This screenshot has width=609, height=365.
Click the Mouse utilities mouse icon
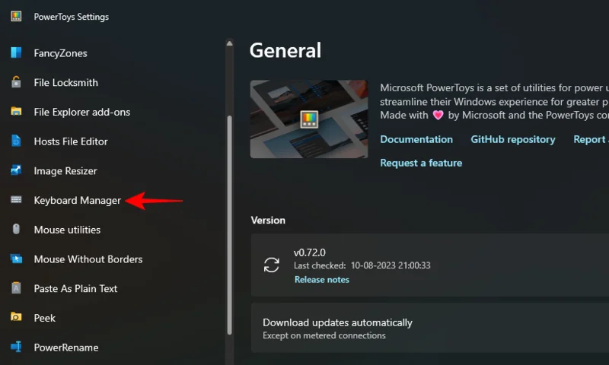(16, 229)
